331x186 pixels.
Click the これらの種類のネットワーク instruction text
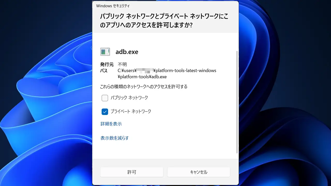click(x=144, y=87)
